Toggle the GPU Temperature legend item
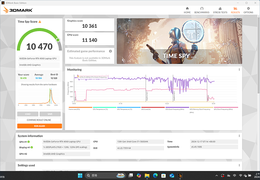This screenshot has height=180, width=260. click(129, 108)
